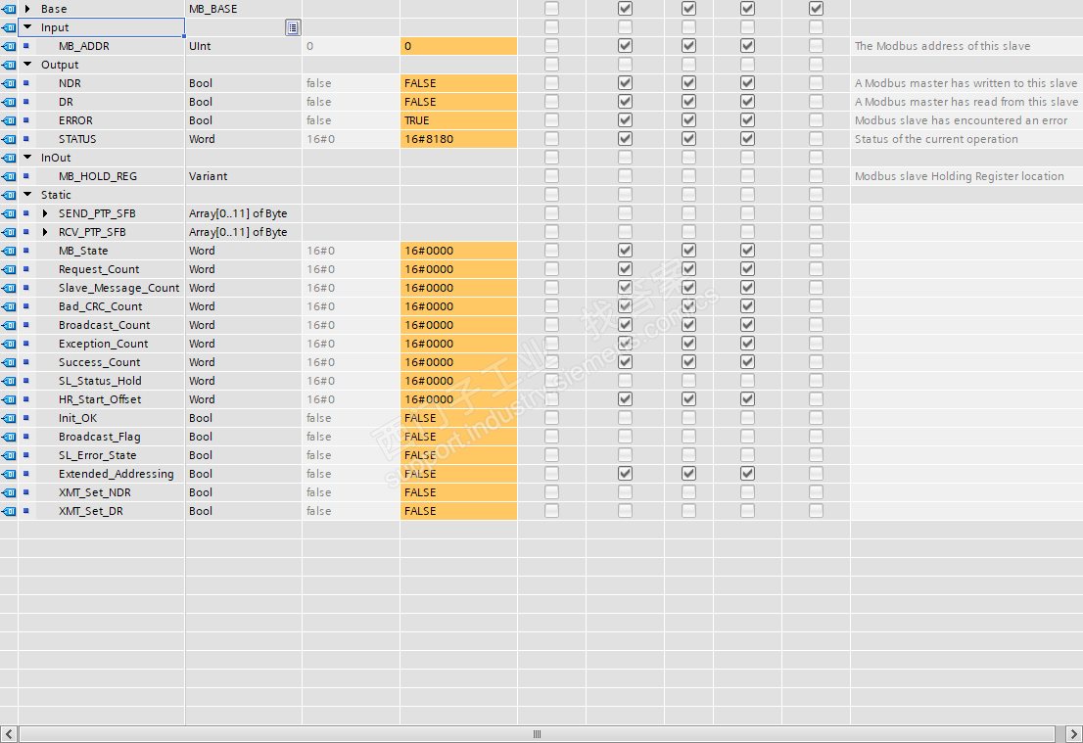Click the tag icon beside Success_Count row
This screenshot has width=1083, height=743.
coord(9,363)
